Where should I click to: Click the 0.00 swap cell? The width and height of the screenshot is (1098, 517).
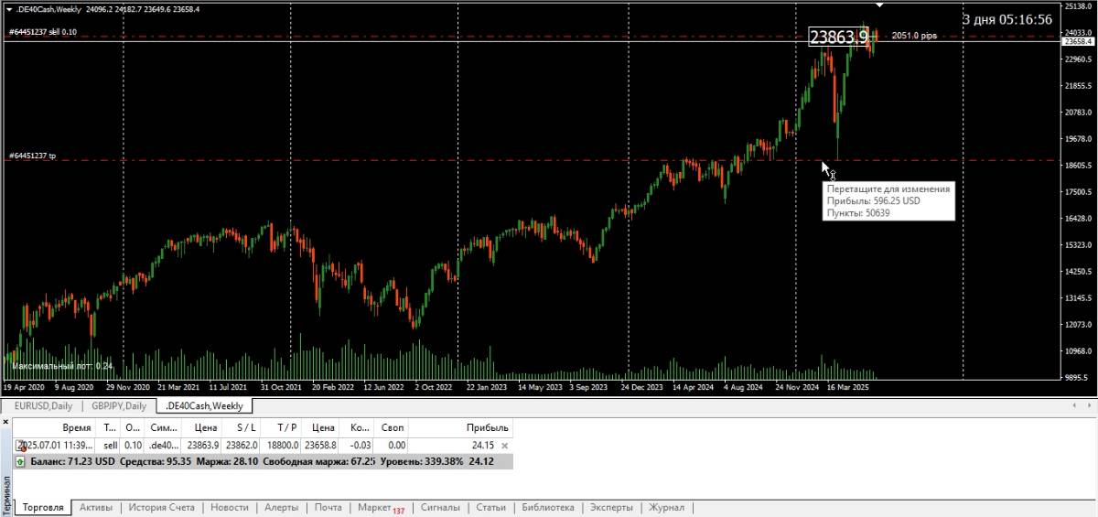coord(394,446)
